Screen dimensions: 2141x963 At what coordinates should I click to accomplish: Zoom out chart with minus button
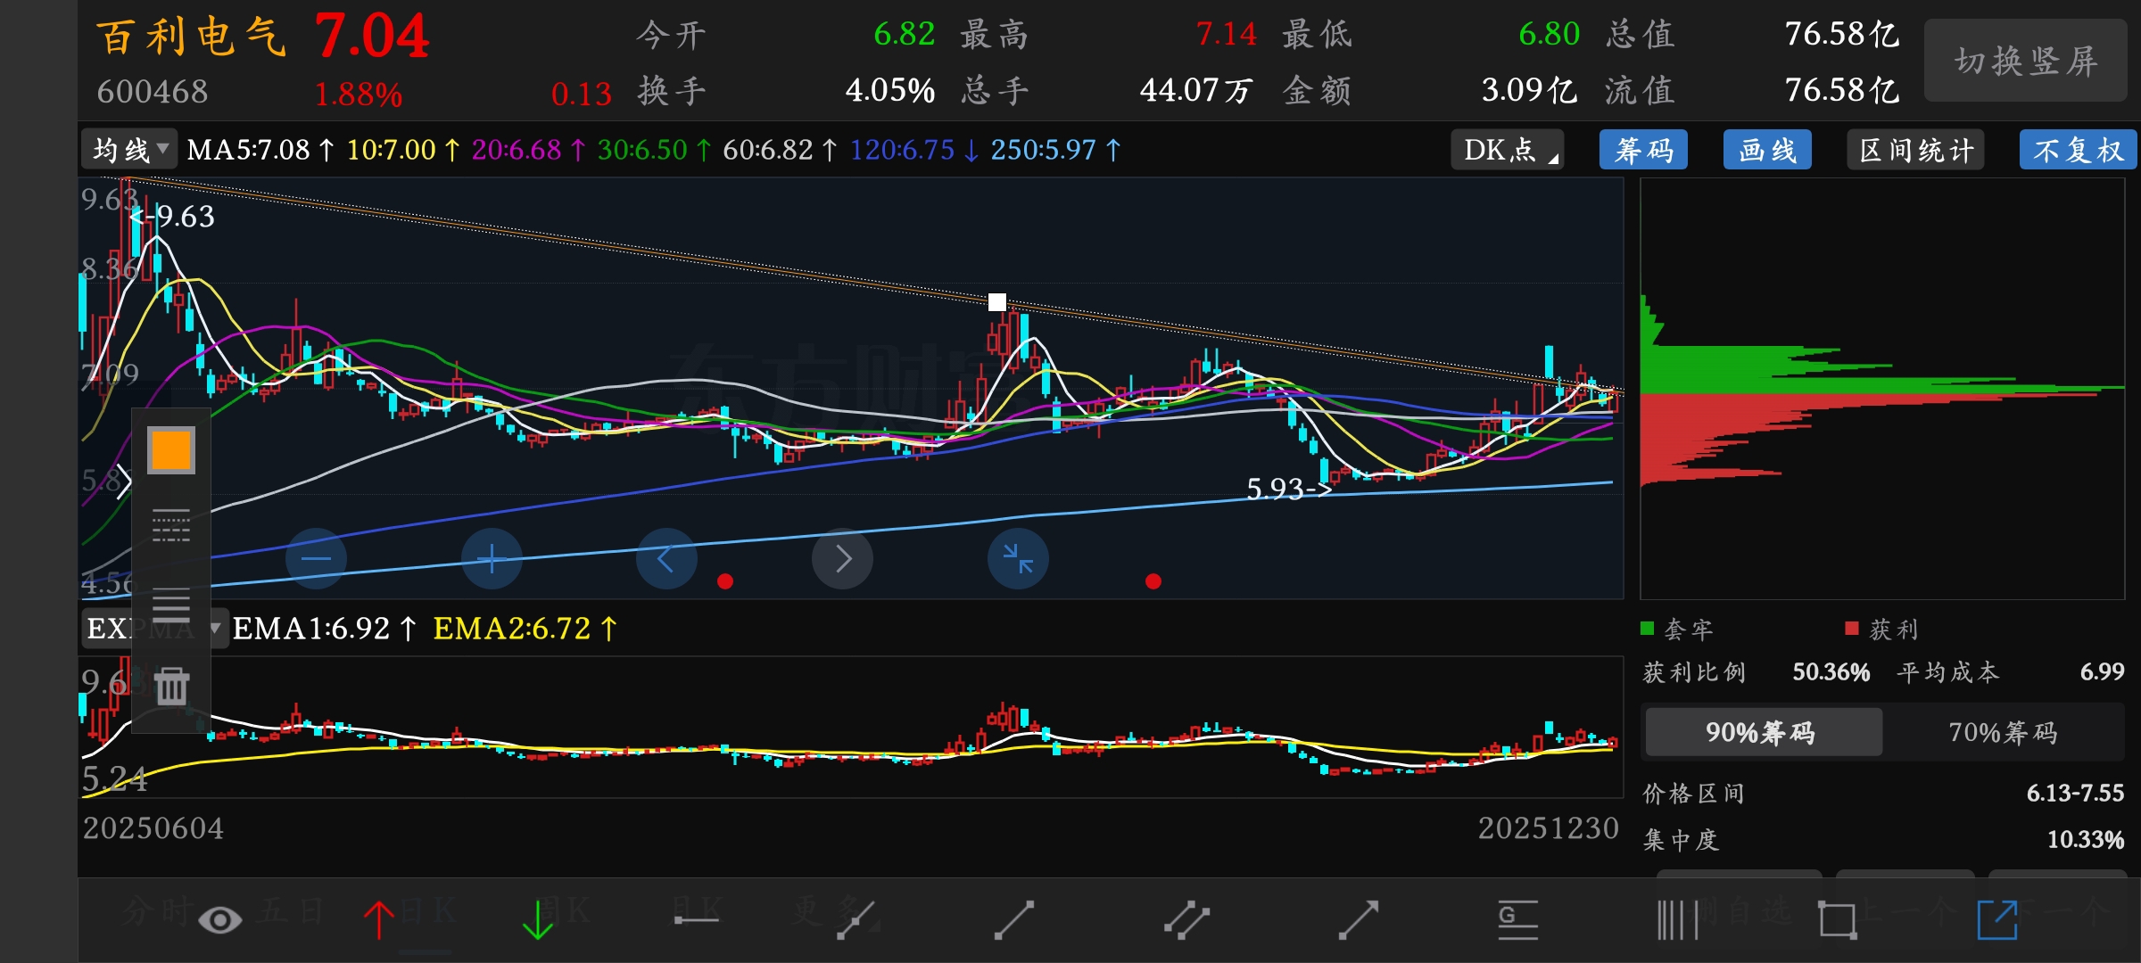click(x=316, y=559)
